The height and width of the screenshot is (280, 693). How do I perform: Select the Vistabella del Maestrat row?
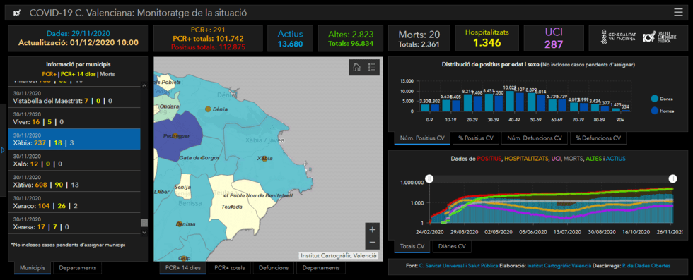pyautogui.click(x=74, y=97)
